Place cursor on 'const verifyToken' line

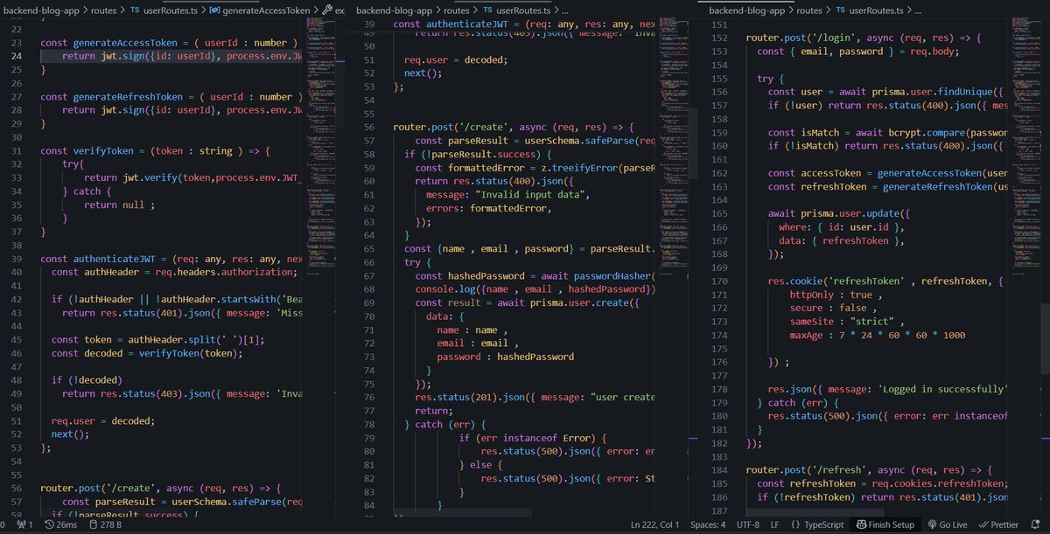(x=156, y=151)
